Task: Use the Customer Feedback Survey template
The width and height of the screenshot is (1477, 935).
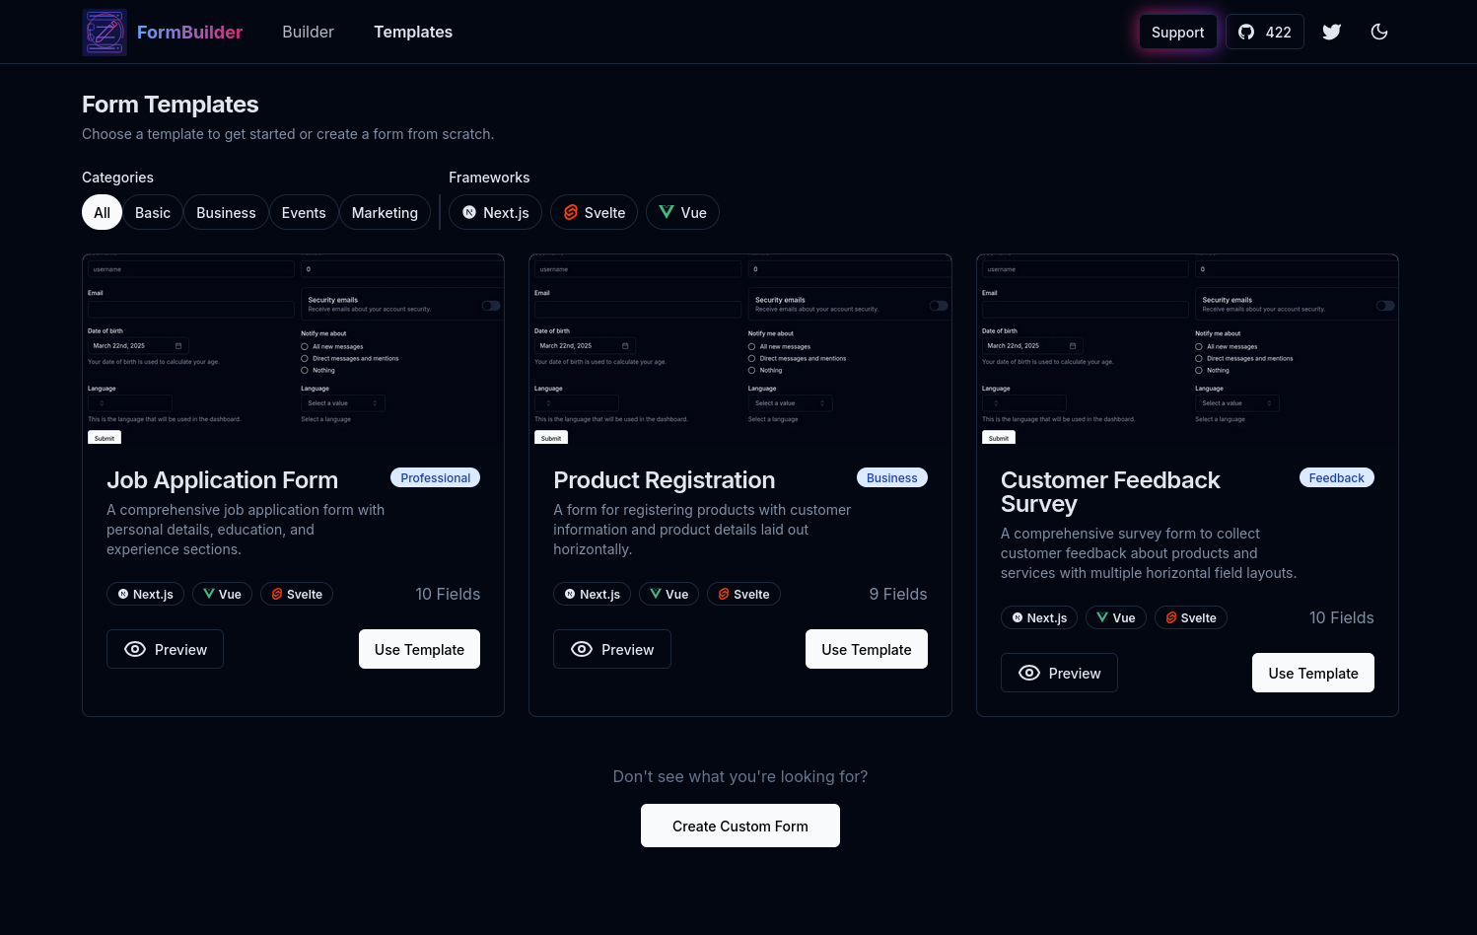Action: click(x=1313, y=673)
